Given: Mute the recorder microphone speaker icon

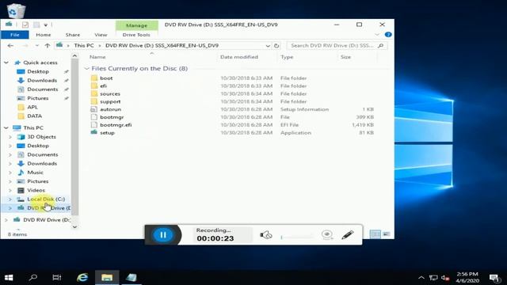Looking at the screenshot, I should click(266, 235).
